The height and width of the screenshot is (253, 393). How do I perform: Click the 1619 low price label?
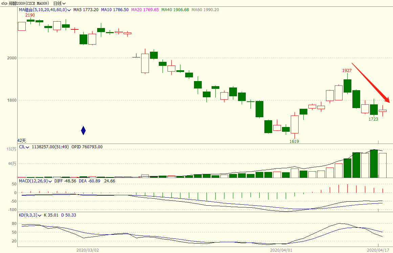[x=294, y=141]
